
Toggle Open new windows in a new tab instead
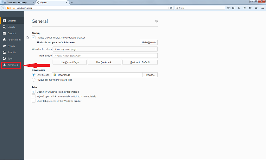(x=34, y=92)
